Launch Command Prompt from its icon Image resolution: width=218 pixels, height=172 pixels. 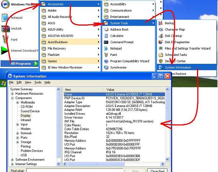coord(106,42)
